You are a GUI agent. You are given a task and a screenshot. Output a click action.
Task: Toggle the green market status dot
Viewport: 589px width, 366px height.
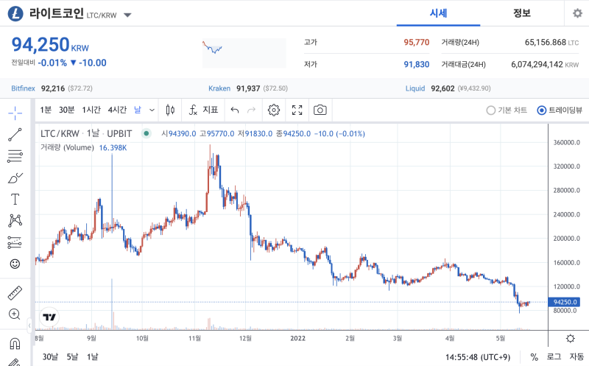tap(146, 133)
